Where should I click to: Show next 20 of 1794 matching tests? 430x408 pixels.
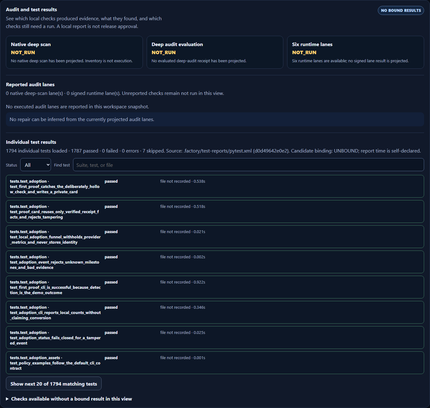point(54,383)
